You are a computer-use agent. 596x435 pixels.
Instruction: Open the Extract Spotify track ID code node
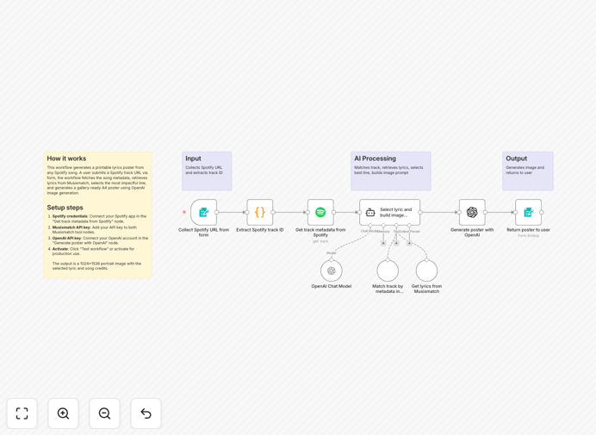tap(260, 212)
